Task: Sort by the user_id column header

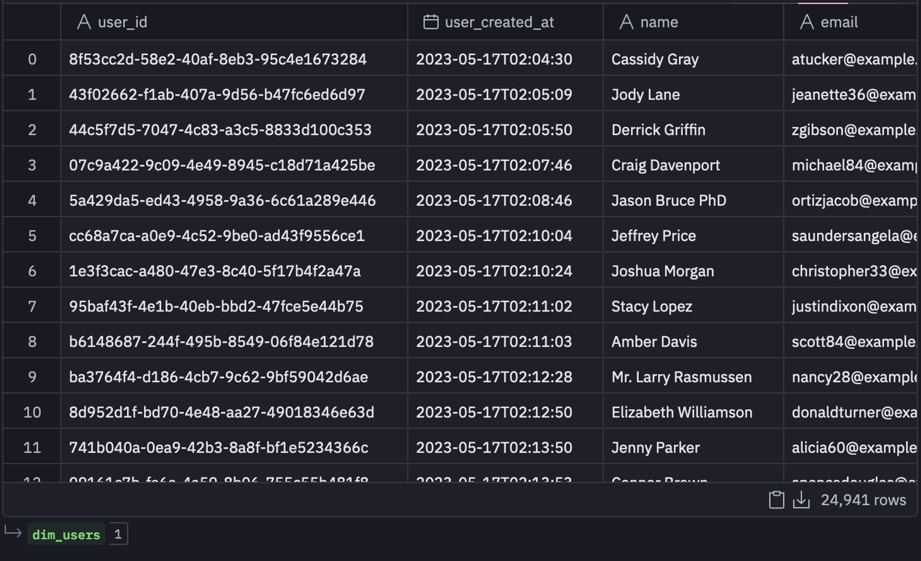Action: pos(122,22)
